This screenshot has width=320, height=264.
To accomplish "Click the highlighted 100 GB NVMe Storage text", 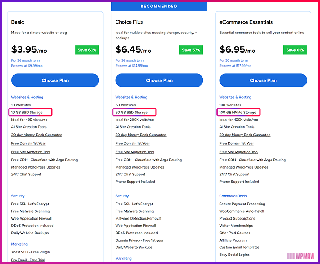I will [238, 113].
